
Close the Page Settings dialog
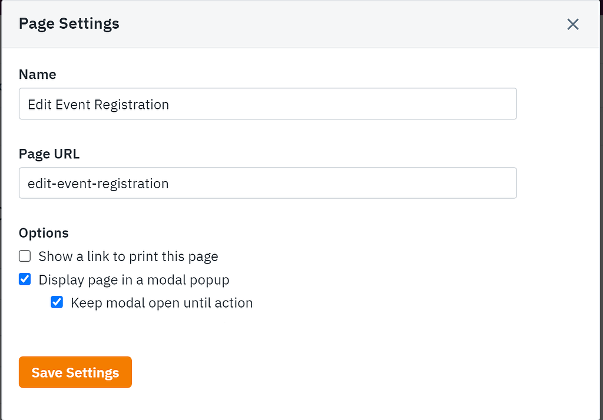(x=573, y=24)
